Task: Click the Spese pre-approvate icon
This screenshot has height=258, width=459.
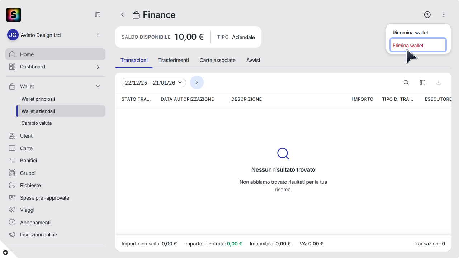Action: pyautogui.click(x=12, y=198)
